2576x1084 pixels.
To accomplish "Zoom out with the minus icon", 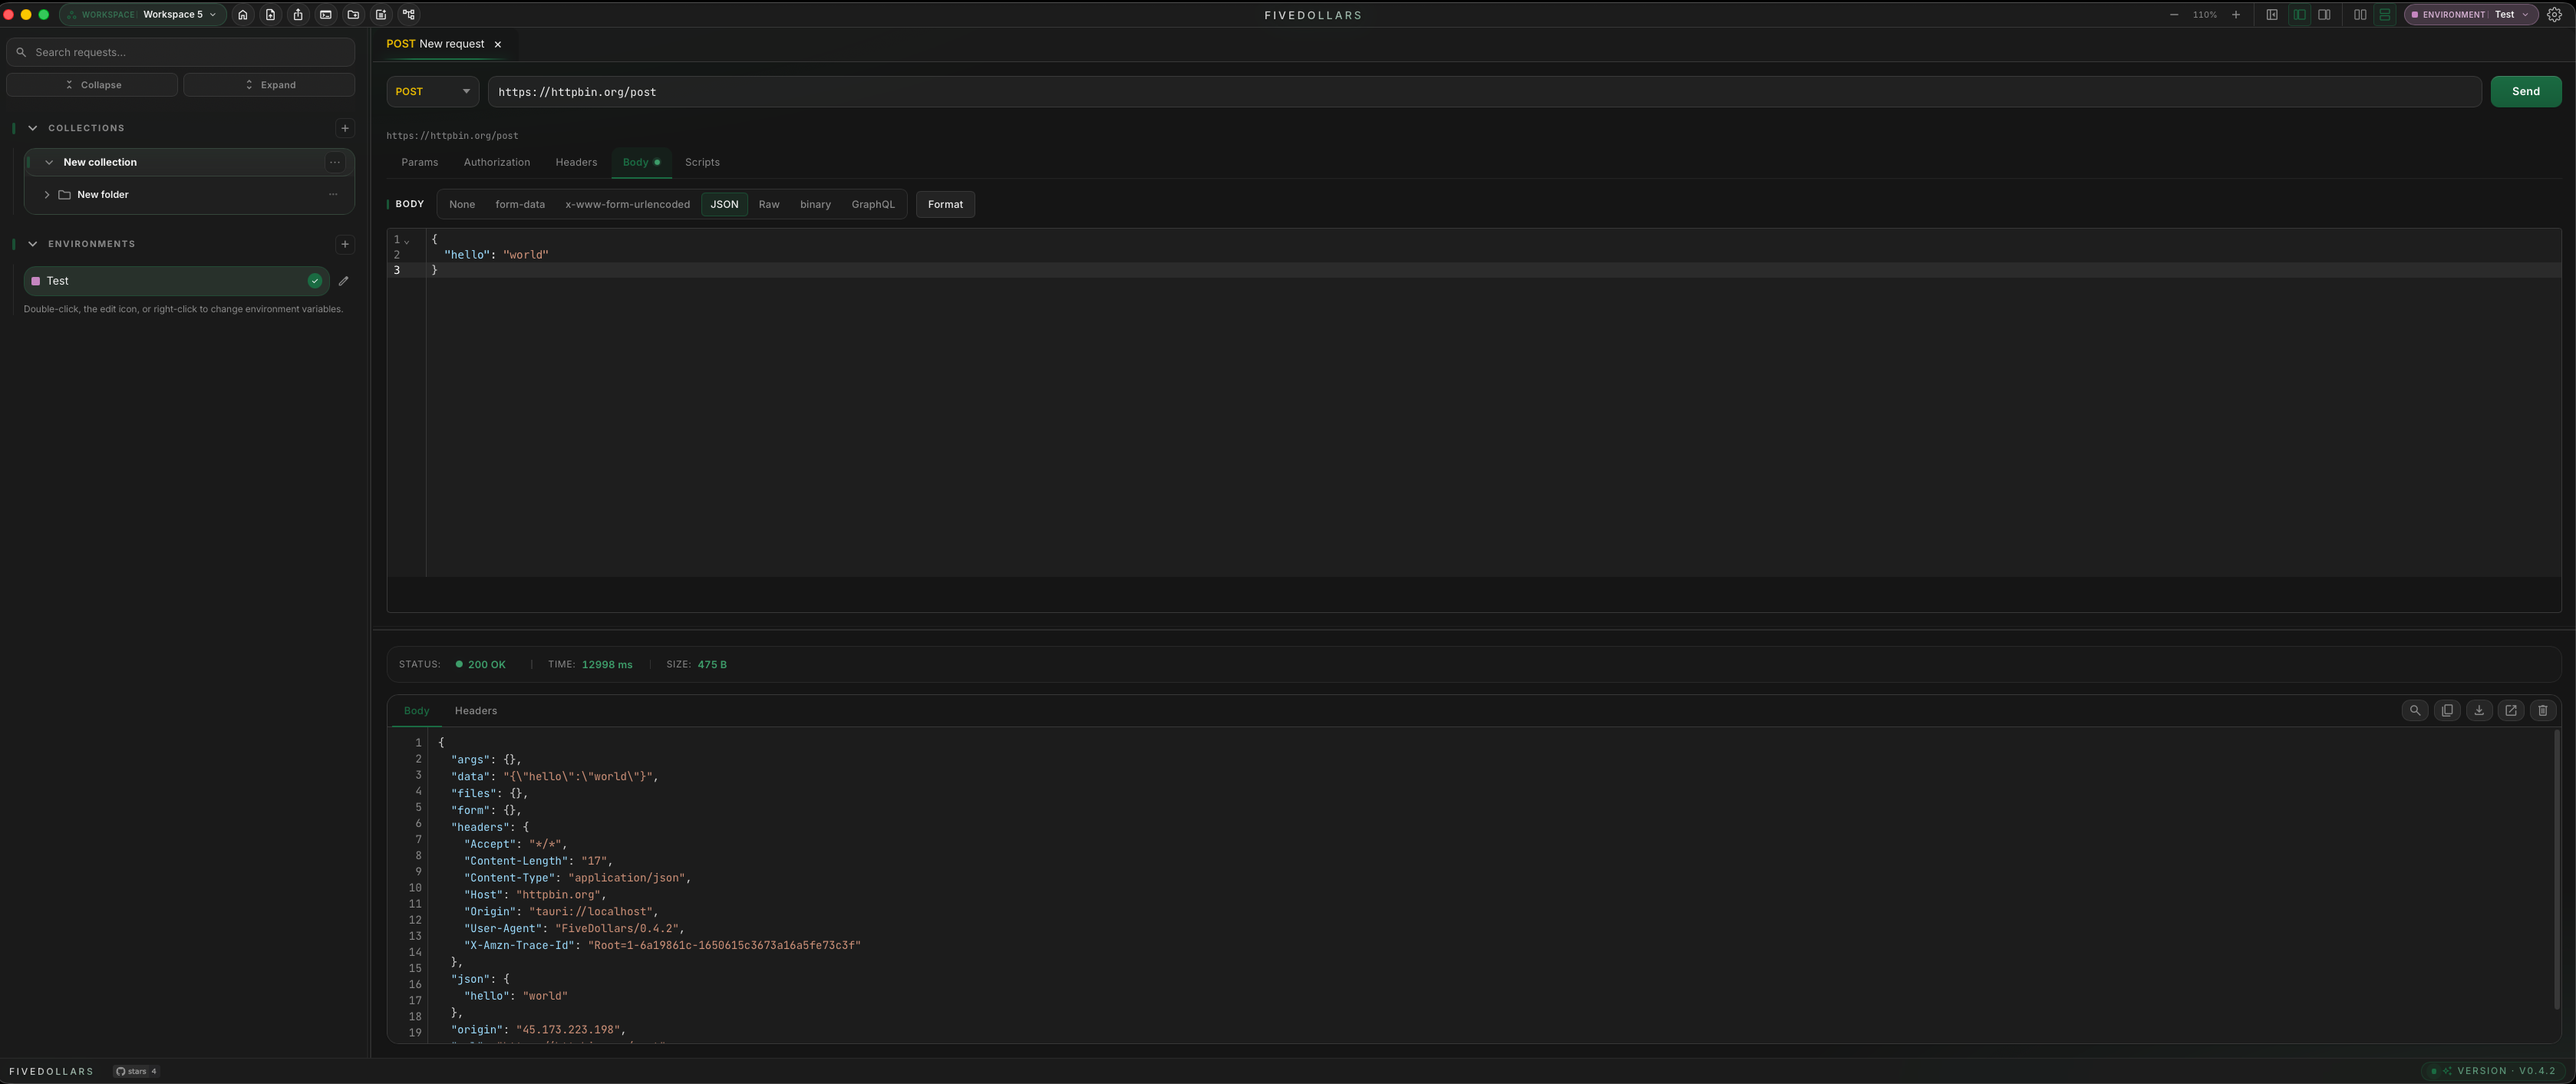I will (x=2174, y=15).
